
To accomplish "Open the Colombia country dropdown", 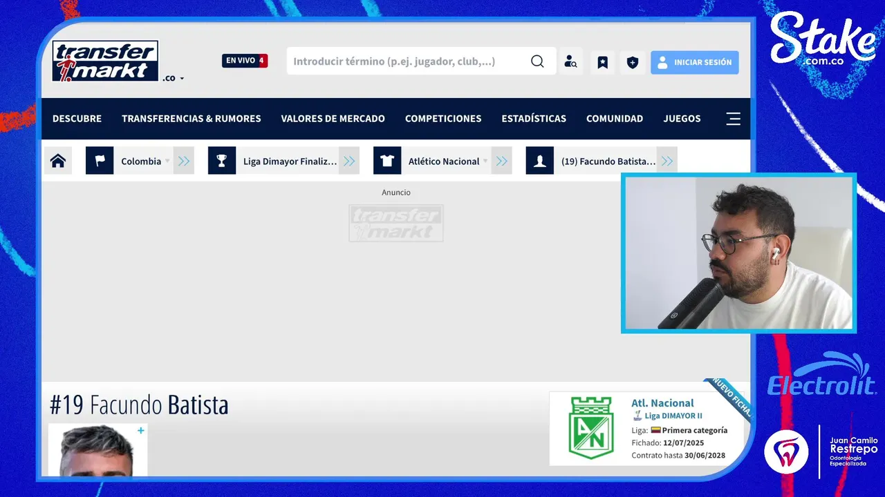I will (x=145, y=161).
